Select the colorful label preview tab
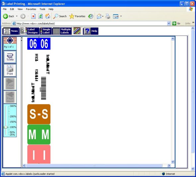196x177 pixels. [77, 31]
